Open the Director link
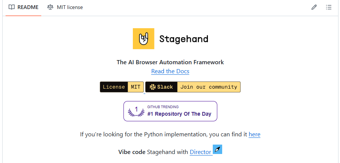Screen dimensions: 340x163 [200, 152]
